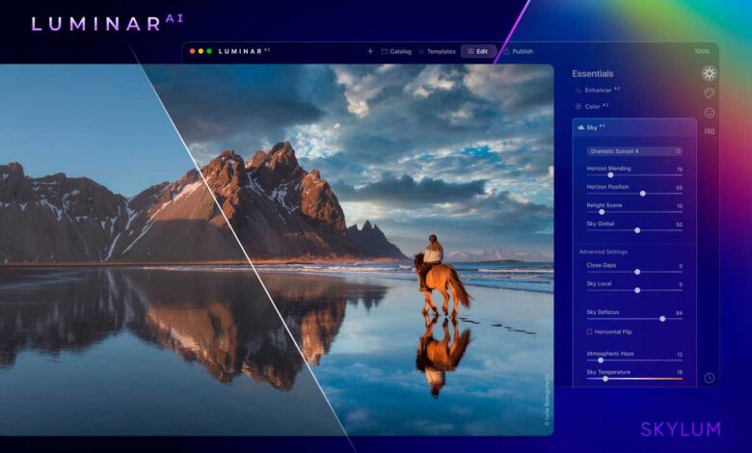Click the Sky Global value 50
752x453 pixels.
679,225
